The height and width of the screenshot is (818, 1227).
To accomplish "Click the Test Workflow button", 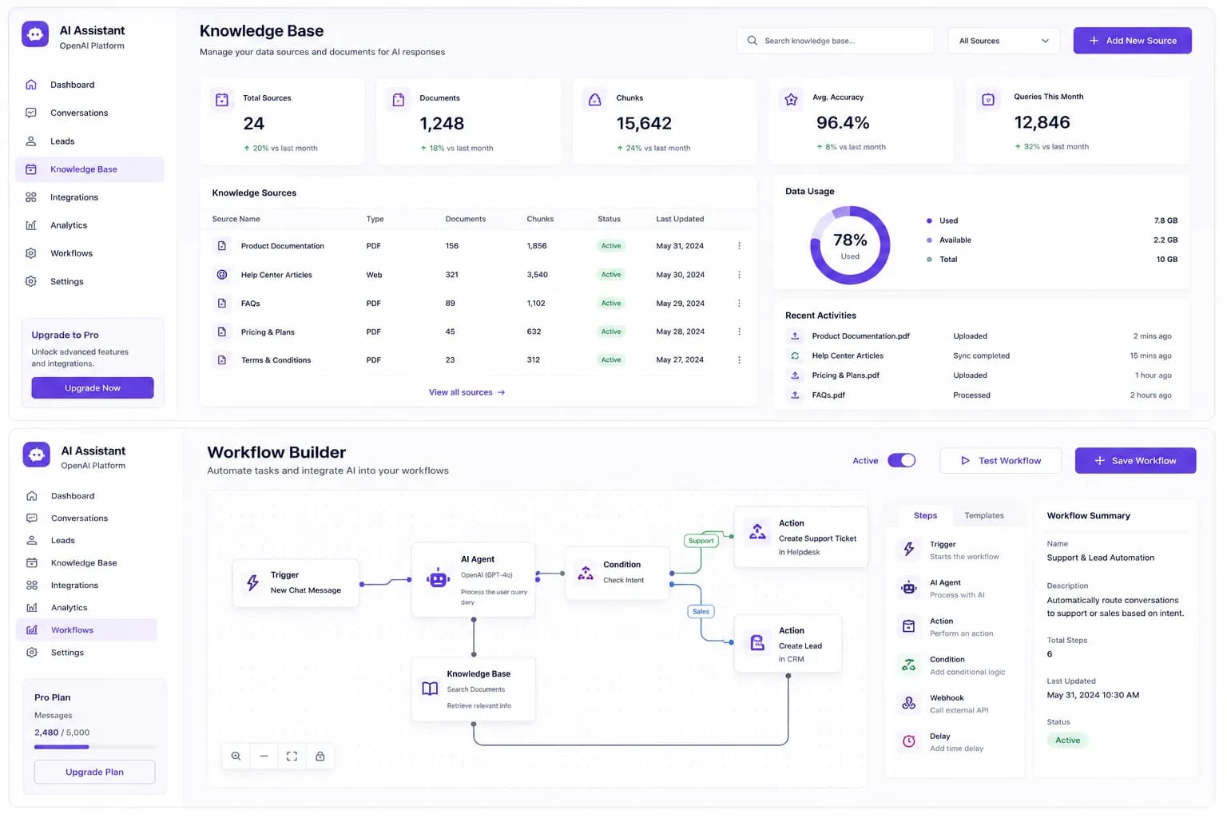I will (x=1000, y=461).
